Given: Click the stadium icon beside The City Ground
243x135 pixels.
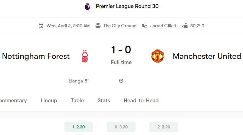Looking at the screenshot, I should tap(98, 26).
